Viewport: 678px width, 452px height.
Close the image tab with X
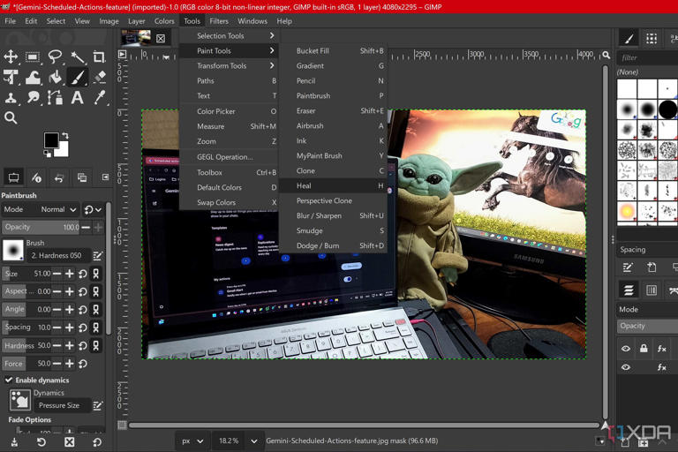pos(161,39)
